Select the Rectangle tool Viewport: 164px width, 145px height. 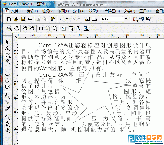pos(7,68)
